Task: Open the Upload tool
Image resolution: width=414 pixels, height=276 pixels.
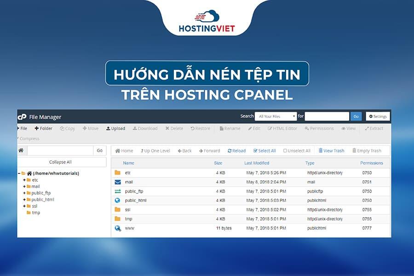Action: coord(115,128)
